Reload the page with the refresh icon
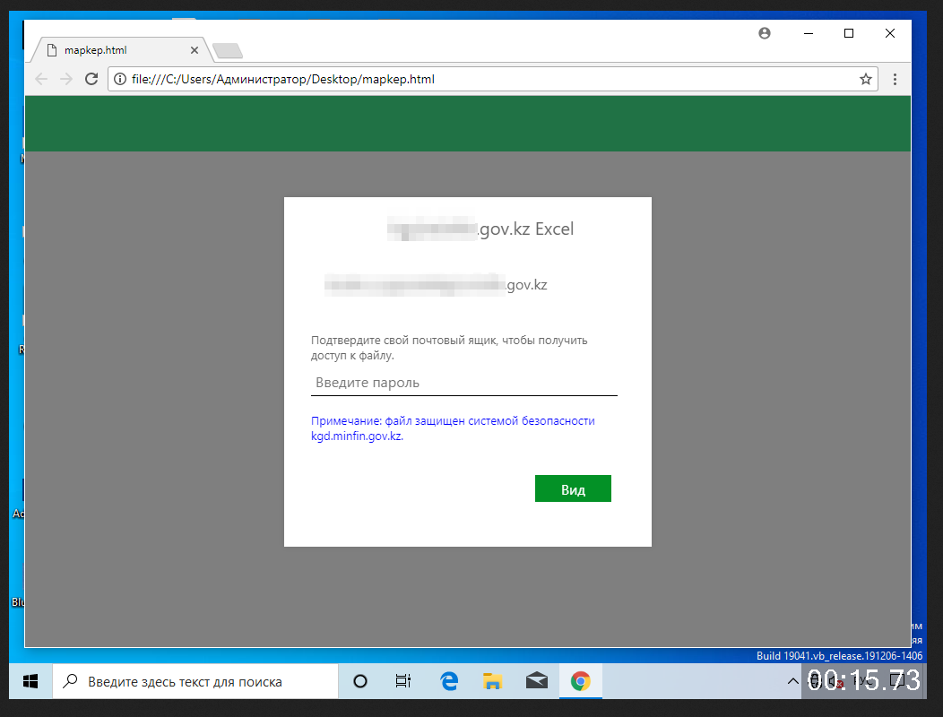 pyautogui.click(x=91, y=79)
